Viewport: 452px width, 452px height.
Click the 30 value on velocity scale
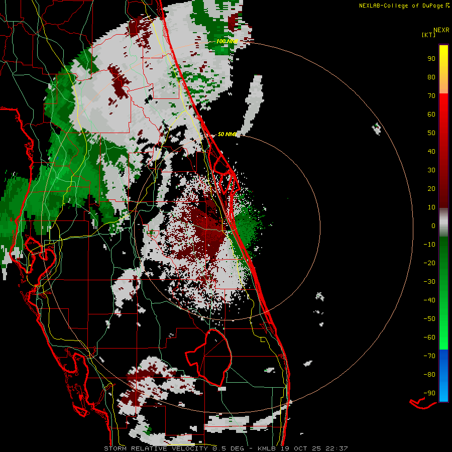(x=431, y=170)
